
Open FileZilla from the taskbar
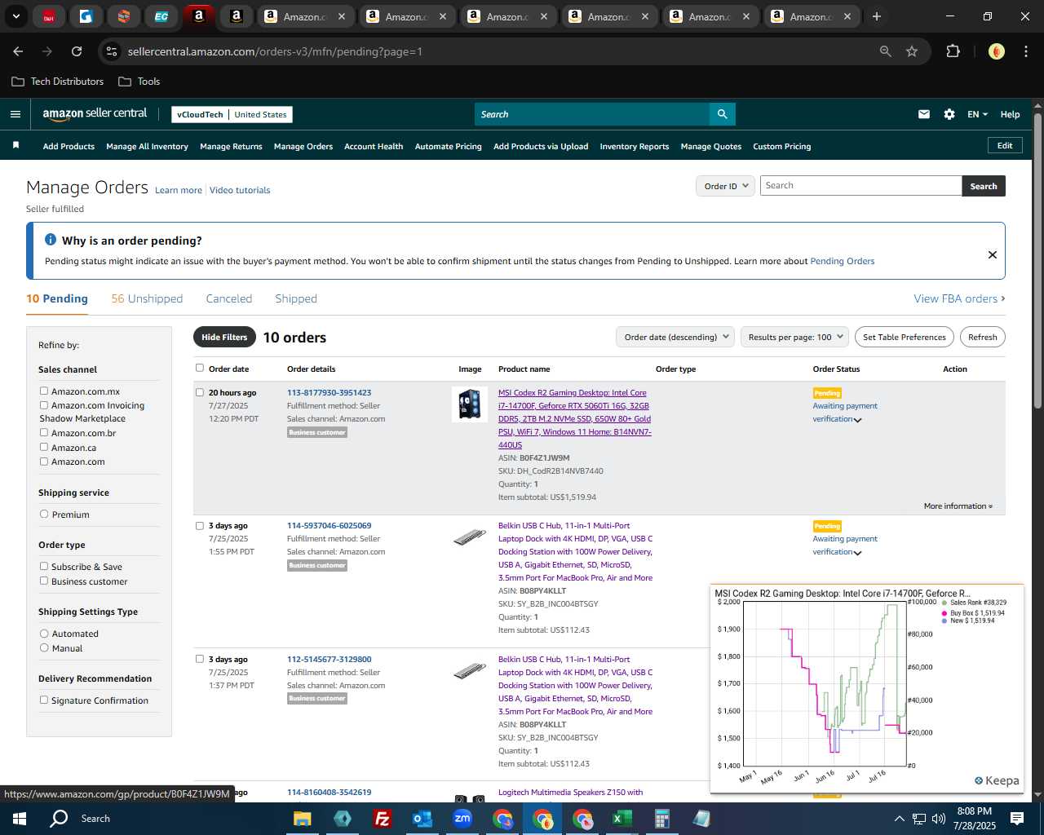(382, 819)
